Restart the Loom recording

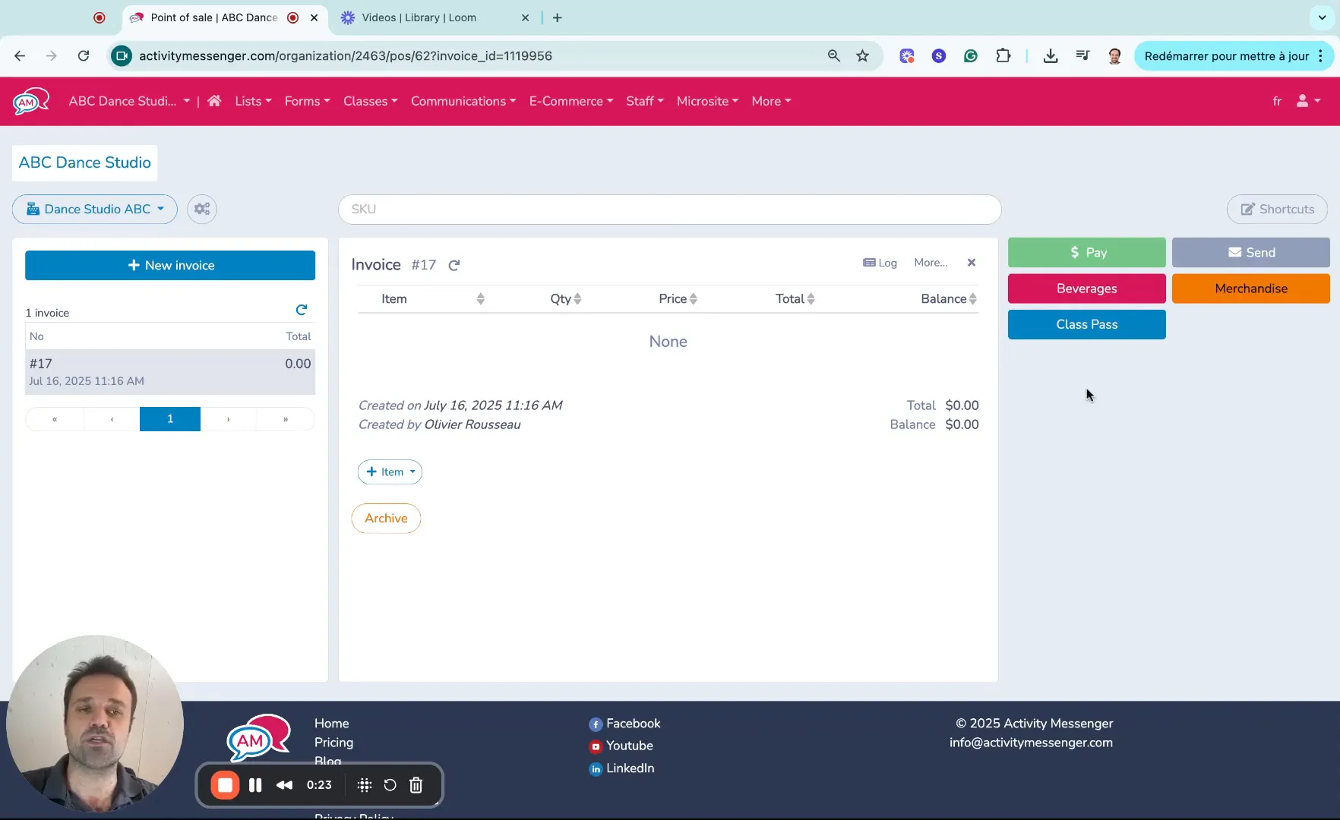click(x=390, y=785)
